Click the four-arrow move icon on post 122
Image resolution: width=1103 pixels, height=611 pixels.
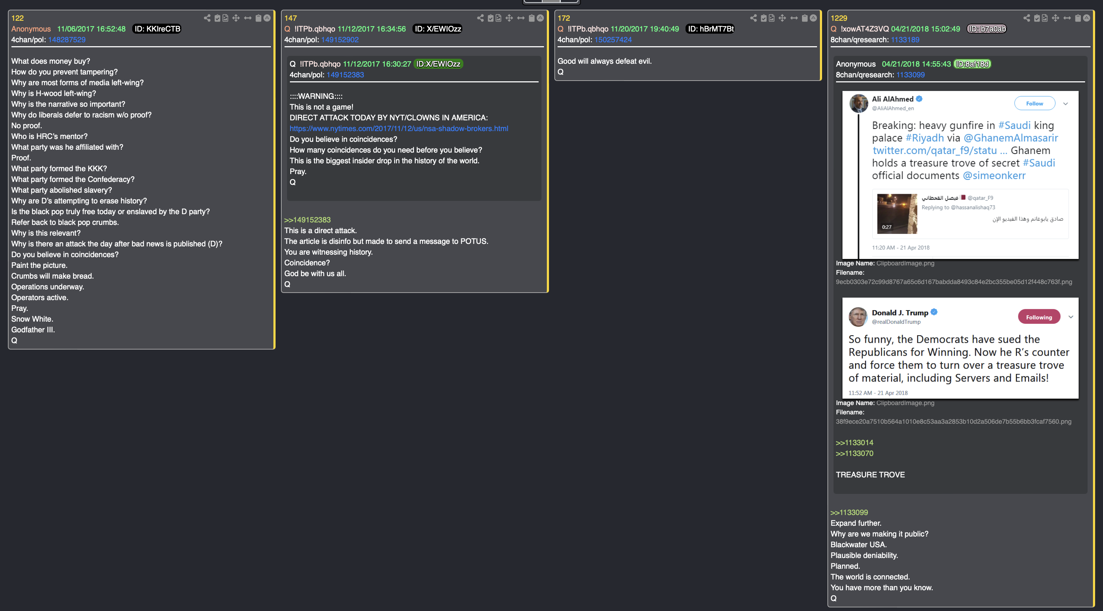coord(236,18)
